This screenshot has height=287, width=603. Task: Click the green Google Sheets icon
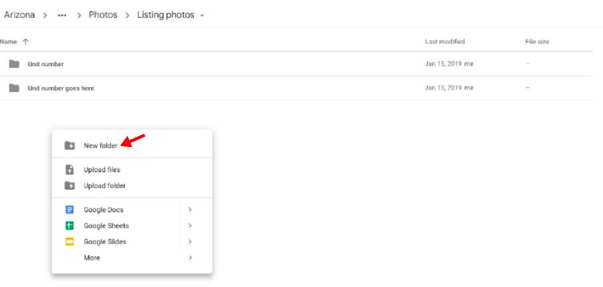70,226
